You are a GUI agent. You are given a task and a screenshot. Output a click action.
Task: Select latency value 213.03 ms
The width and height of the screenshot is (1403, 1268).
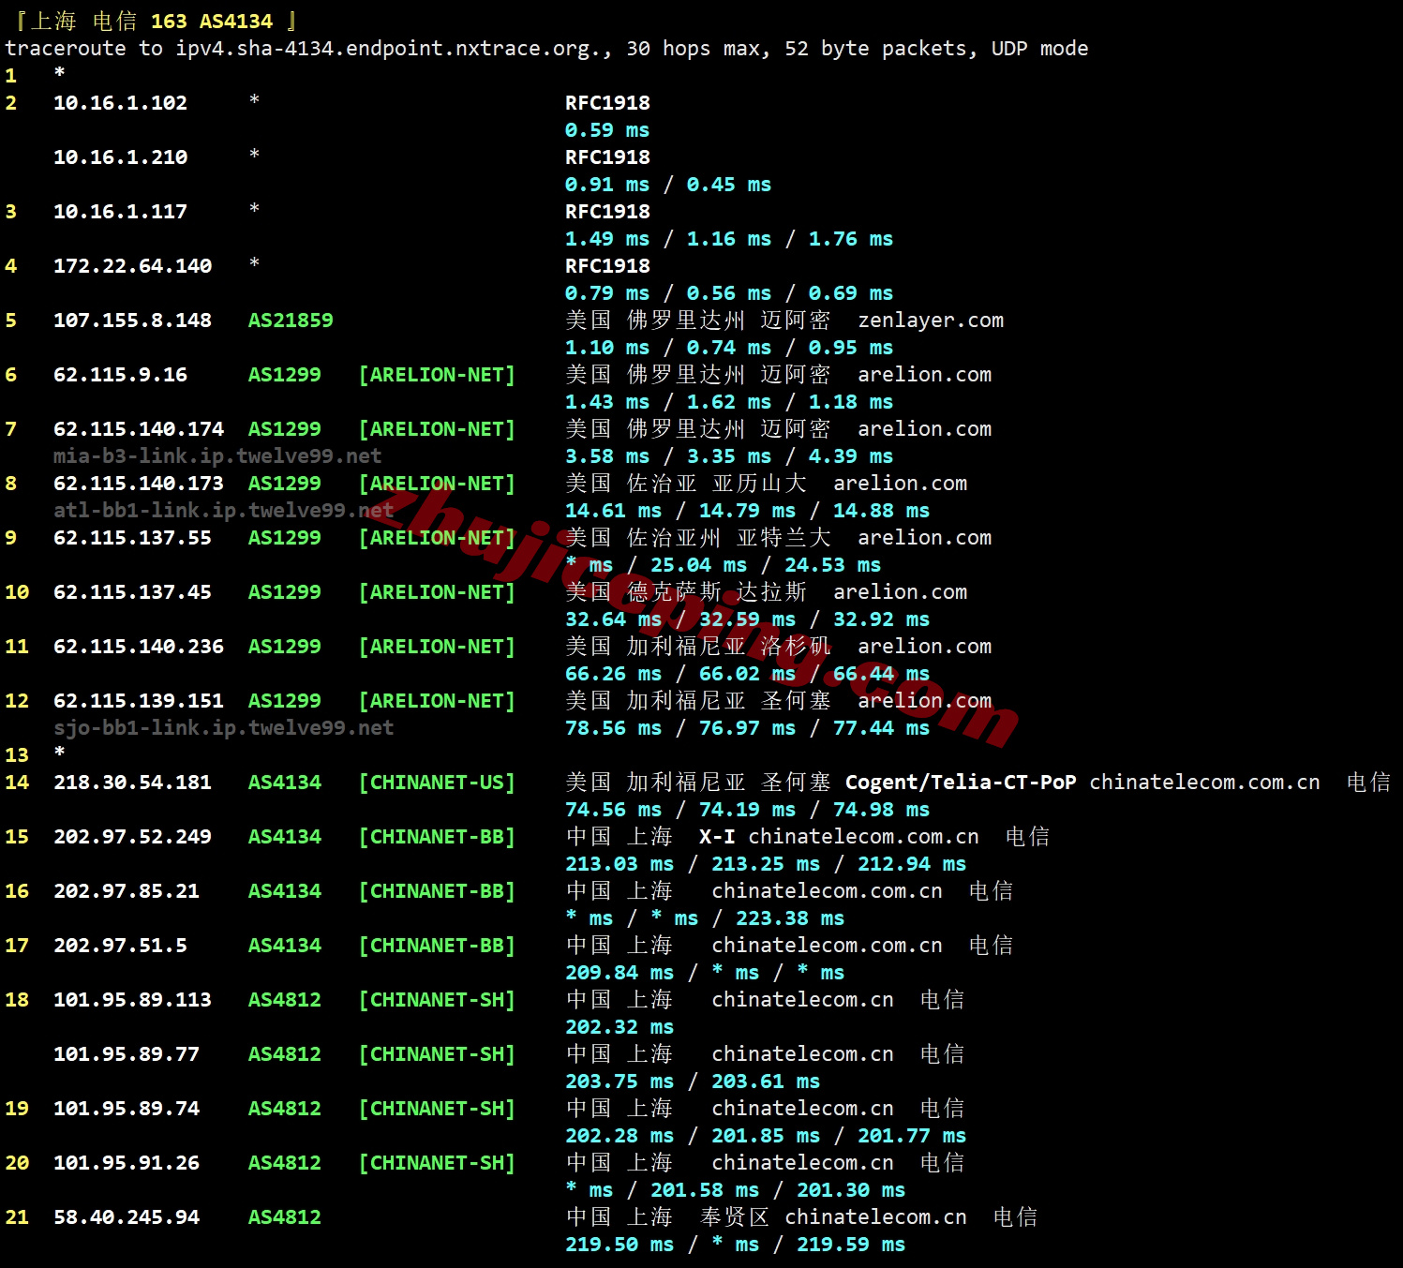pos(619,864)
